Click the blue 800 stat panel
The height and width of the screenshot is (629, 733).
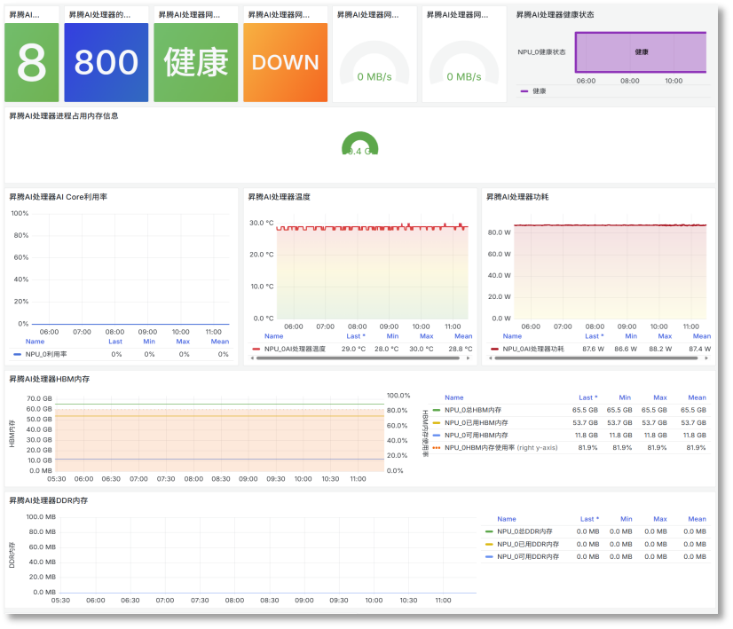pos(106,62)
